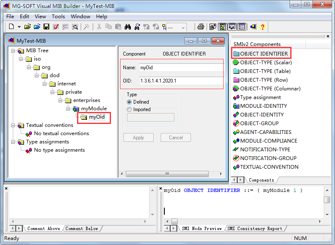335x245 pixels.
Task: Select the OBJECT-TYPE (Scalar) component
Action: 265,62
